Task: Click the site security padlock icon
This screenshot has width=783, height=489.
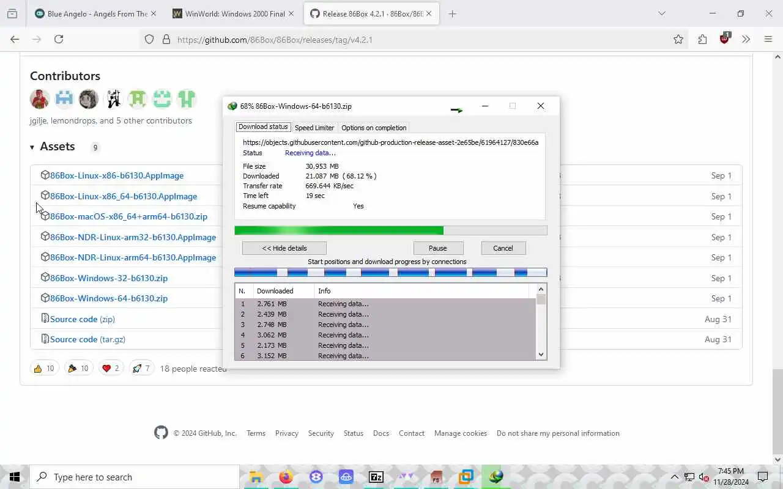Action: coord(166,39)
